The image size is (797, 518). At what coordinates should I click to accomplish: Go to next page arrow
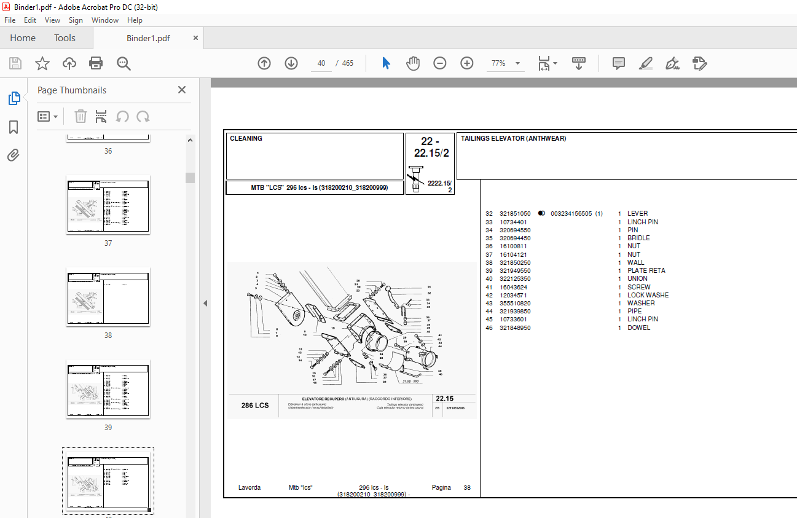[291, 63]
